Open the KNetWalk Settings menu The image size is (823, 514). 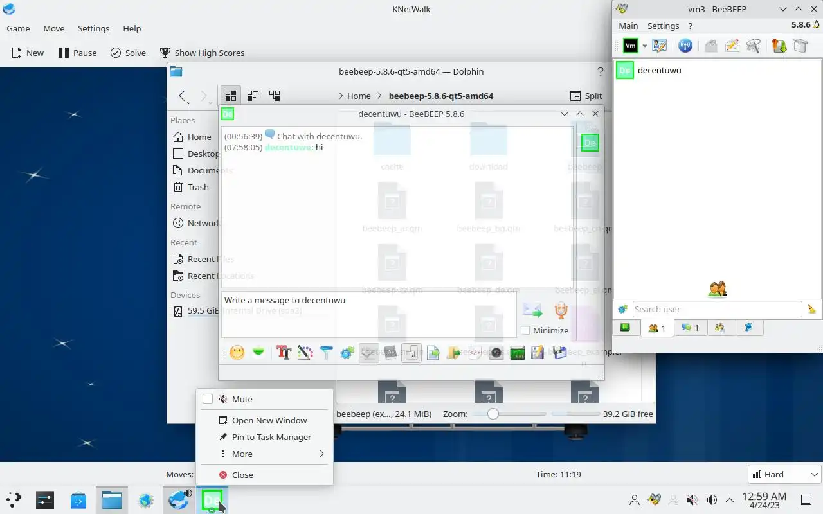tap(93, 28)
